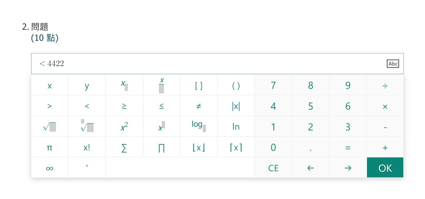The width and height of the screenshot is (425, 199).
Task: Click the x squared key
Action: (x=124, y=127)
